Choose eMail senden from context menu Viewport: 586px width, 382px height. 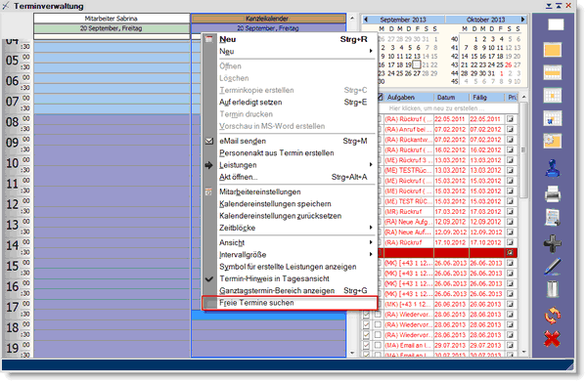[289, 141]
